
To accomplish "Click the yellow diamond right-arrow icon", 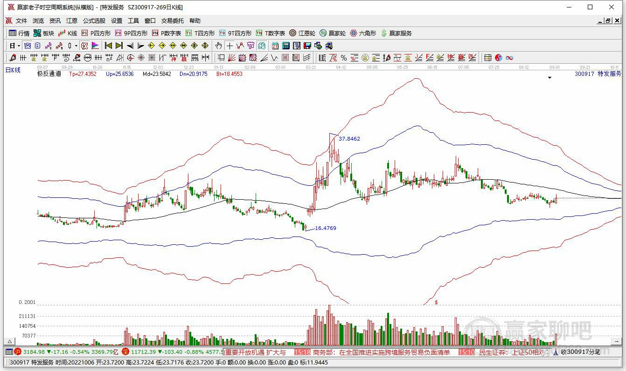I will (x=162, y=46).
